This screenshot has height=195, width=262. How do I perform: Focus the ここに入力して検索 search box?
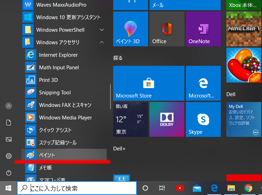coord(77,188)
